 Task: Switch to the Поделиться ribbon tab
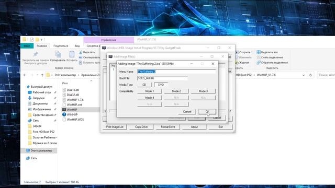[61, 46]
